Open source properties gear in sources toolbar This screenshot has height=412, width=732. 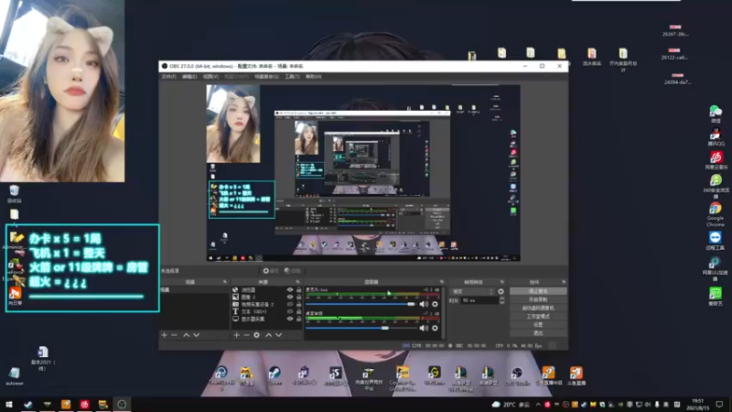point(257,335)
